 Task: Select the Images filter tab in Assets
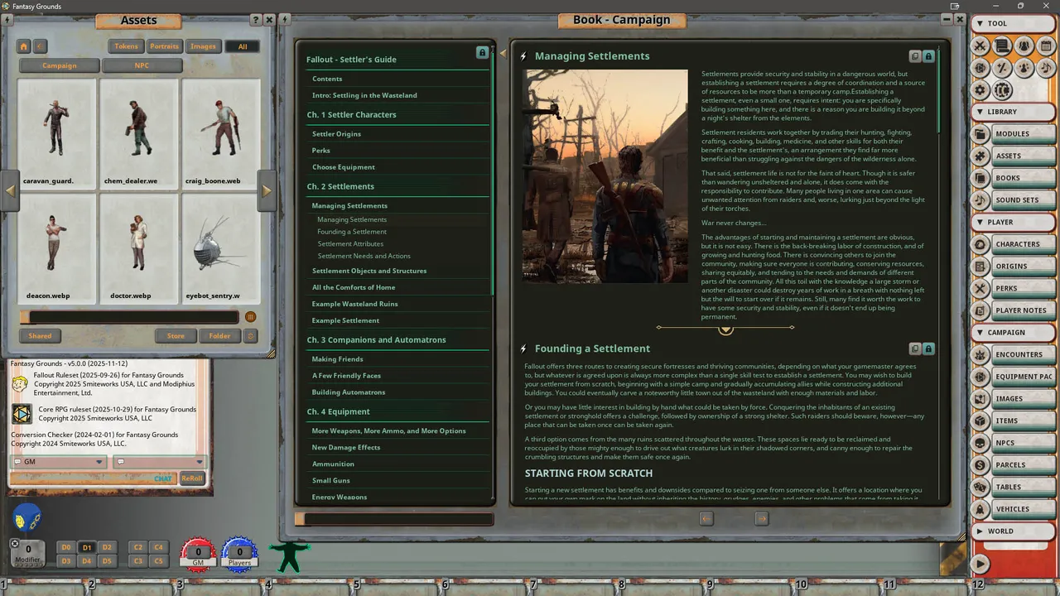pos(203,46)
